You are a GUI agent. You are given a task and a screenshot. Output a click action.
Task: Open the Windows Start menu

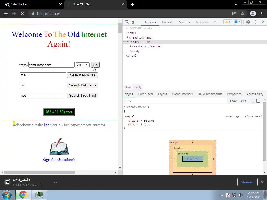[7, 195]
